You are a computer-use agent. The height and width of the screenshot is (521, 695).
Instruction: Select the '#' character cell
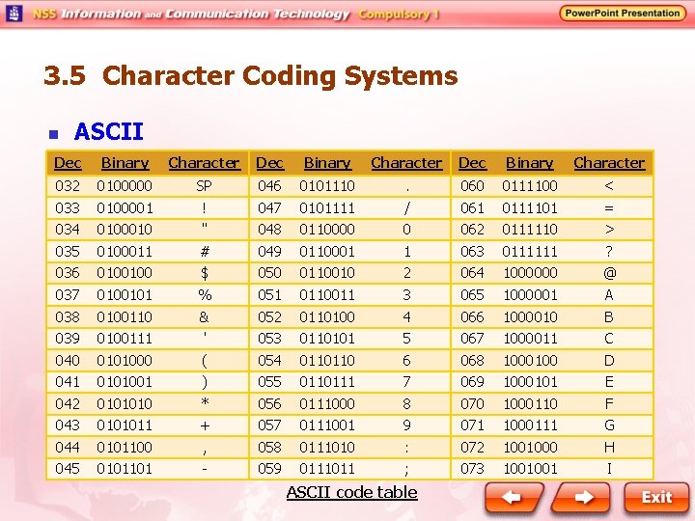click(x=205, y=252)
